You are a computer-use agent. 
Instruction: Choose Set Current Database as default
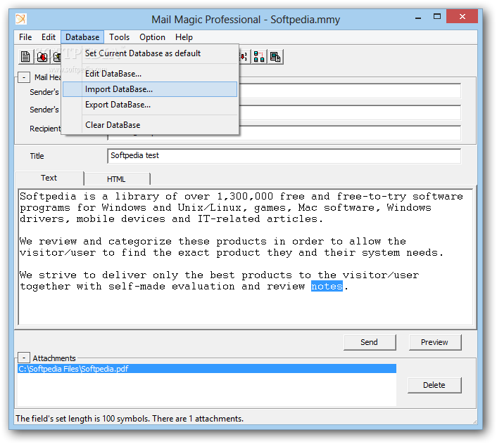point(150,53)
